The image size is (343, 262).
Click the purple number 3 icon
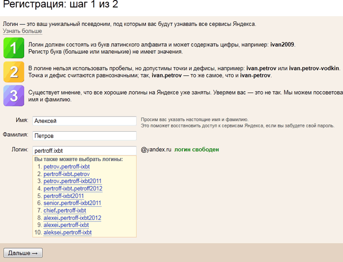pyautogui.click(x=14, y=96)
